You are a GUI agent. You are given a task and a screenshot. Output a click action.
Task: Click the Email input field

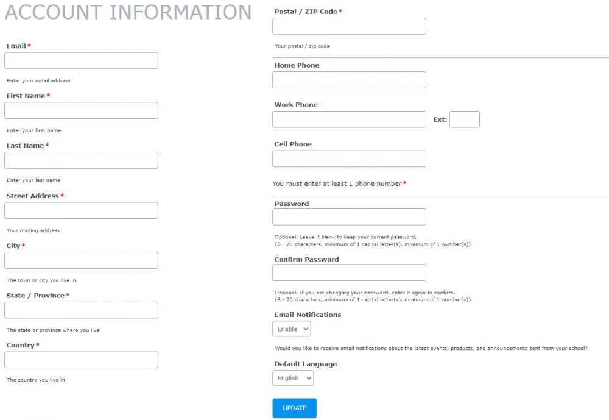point(80,60)
